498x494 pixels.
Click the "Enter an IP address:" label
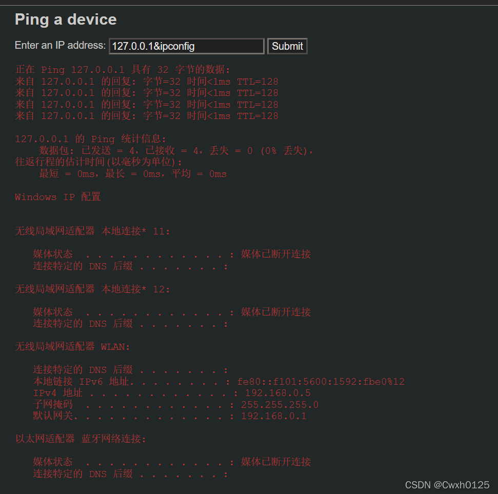coord(60,45)
